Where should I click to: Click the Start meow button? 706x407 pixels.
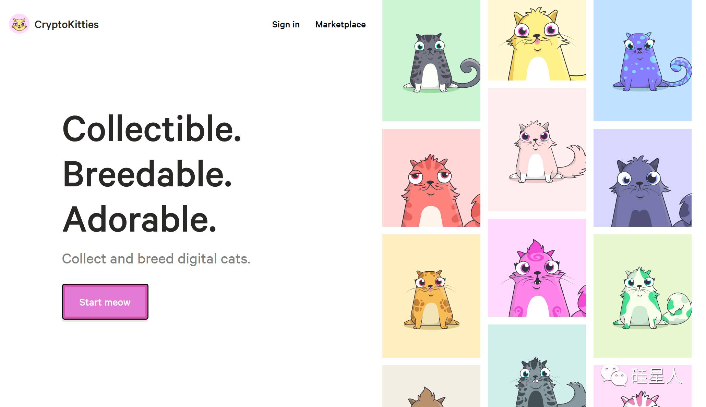105,302
